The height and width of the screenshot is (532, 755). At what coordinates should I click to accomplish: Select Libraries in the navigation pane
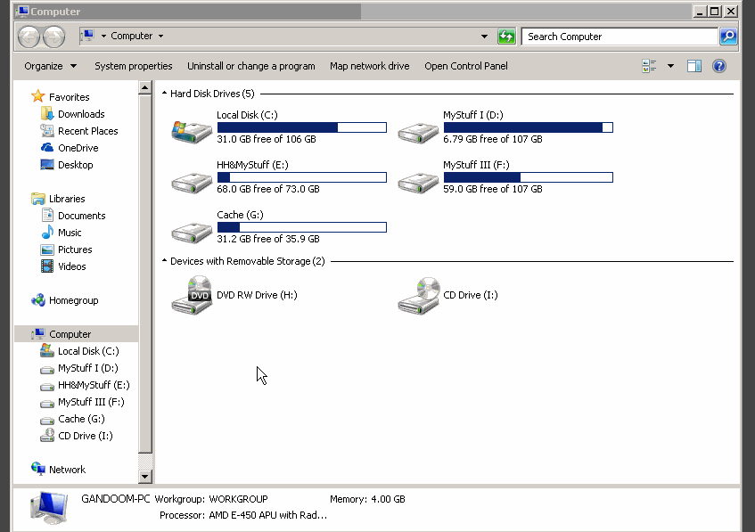point(67,199)
